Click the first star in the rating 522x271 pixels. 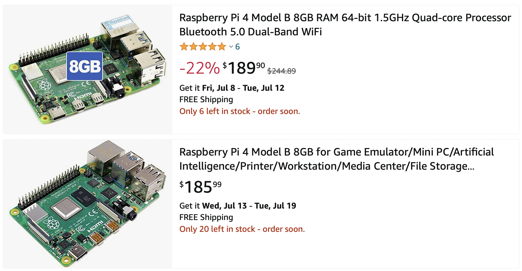(184, 47)
